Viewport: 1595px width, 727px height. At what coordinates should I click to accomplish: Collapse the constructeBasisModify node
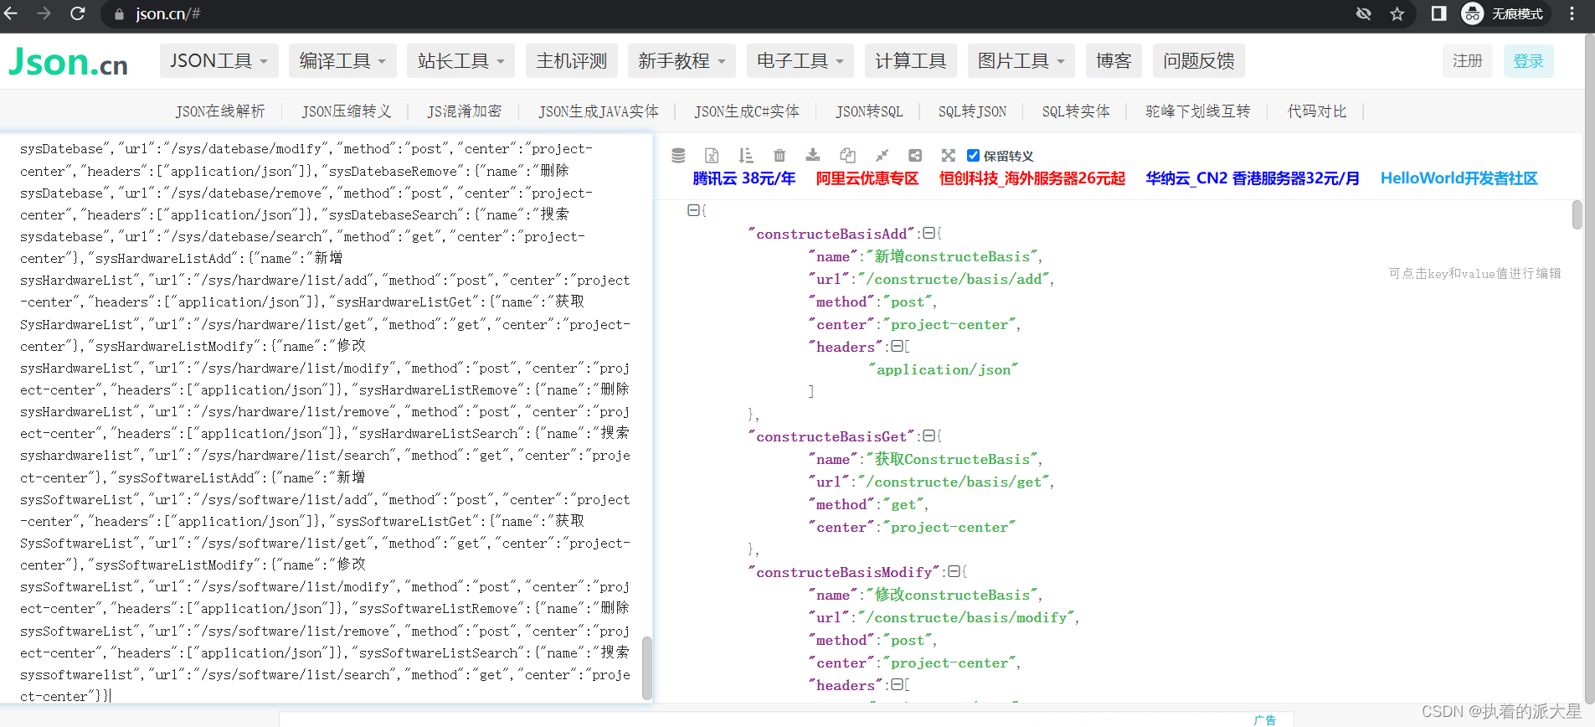point(954,571)
